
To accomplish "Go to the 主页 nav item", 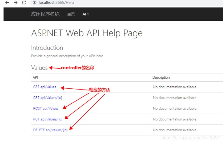I will (x=71, y=14).
